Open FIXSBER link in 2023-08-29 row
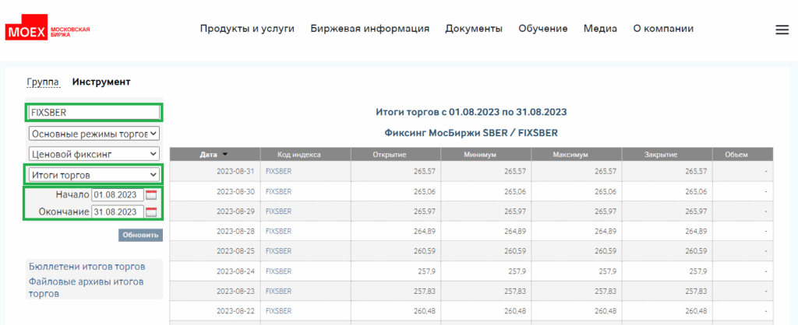This screenshot has width=798, height=325. click(279, 211)
